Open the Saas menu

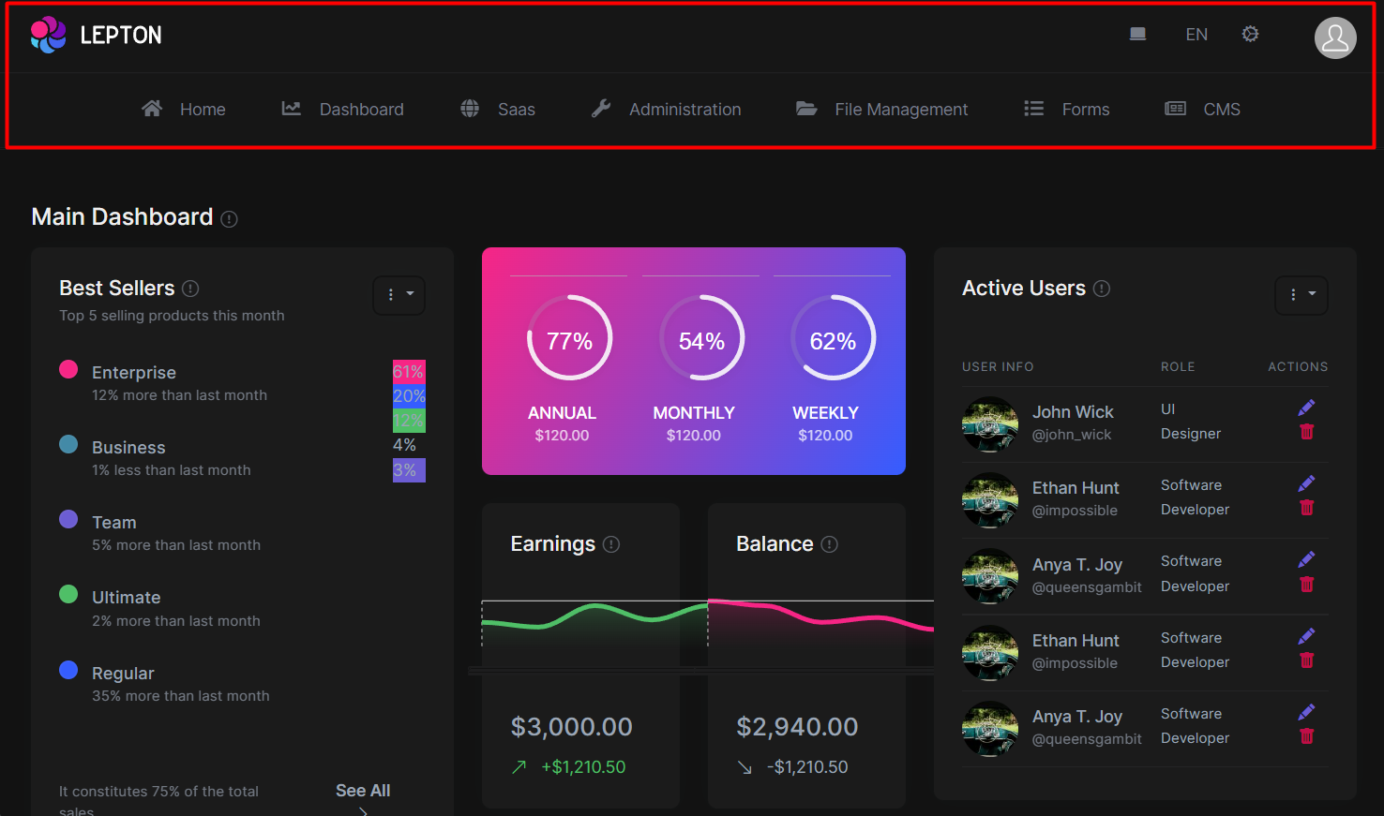point(498,109)
